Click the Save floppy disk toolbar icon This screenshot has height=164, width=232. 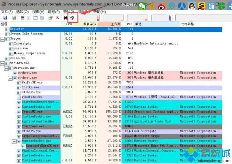coord(5,18)
